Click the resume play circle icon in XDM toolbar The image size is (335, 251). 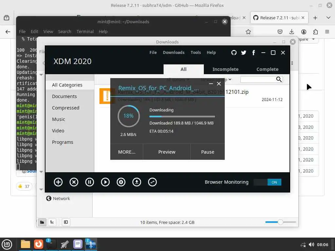105,182
